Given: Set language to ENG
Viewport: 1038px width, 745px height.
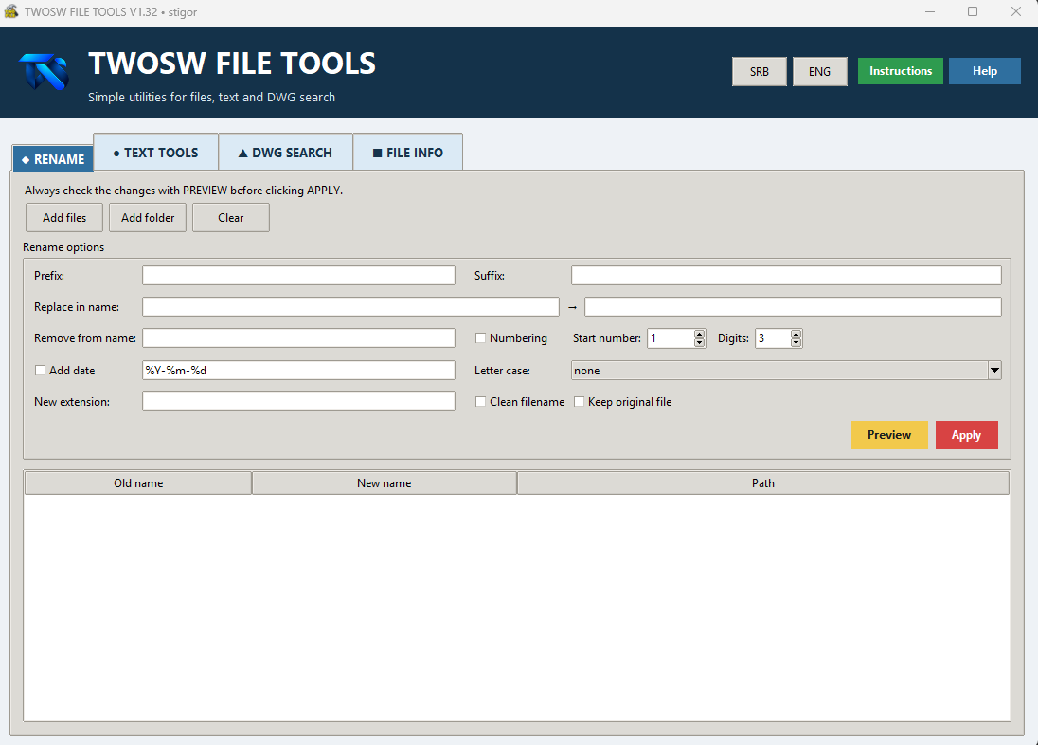Looking at the screenshot, I should pos(819,72).
